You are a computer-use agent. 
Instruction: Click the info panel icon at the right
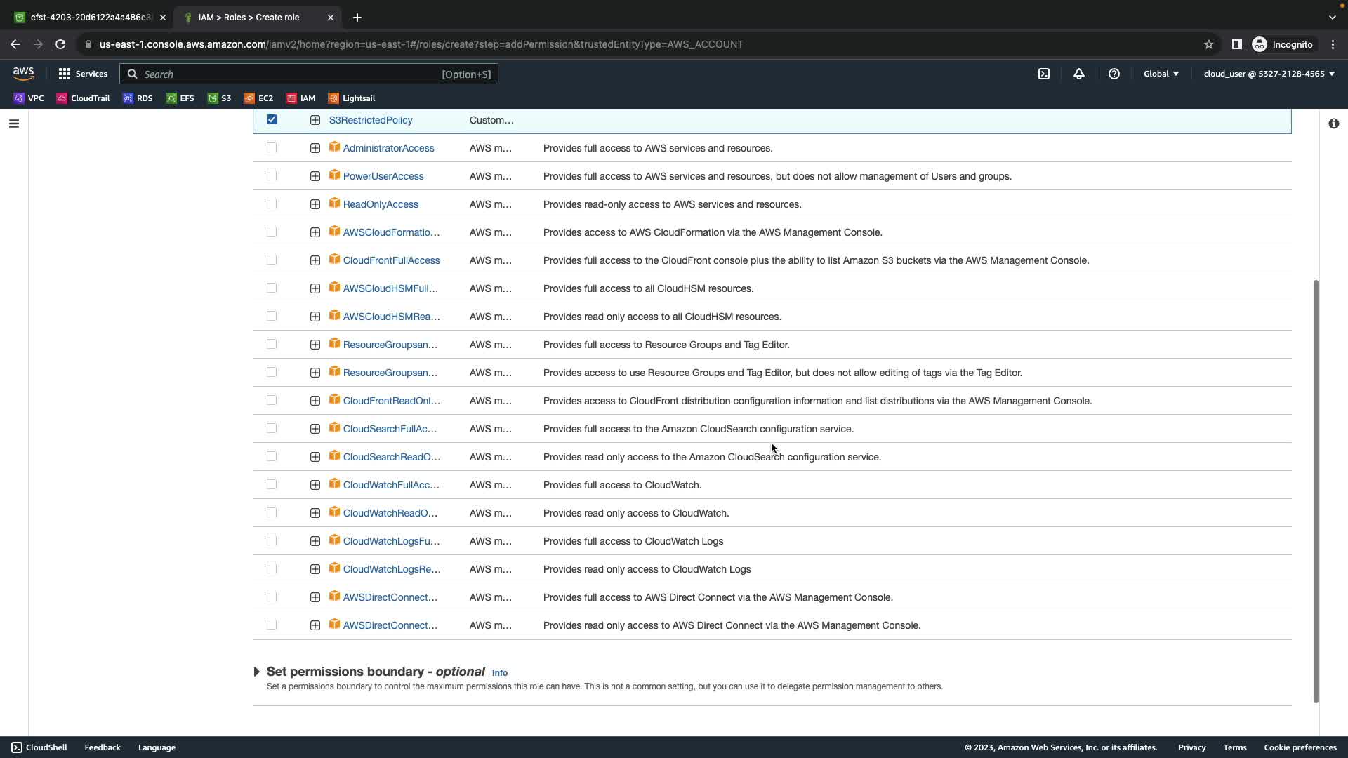click(1333, 124)
